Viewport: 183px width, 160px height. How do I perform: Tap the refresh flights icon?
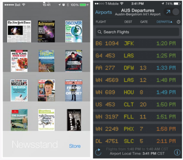click(98, 152)
